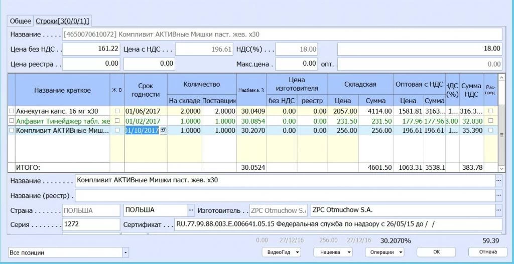
Task: Open browse ellipsis next to Название field
Action: tap(498, 180)
